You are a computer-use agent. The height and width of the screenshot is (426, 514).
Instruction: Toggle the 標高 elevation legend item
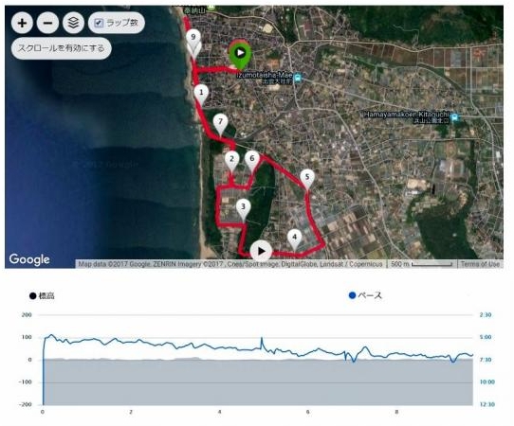[42, 295]
